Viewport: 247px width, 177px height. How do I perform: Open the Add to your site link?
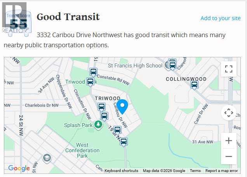(x=220, y=18)
